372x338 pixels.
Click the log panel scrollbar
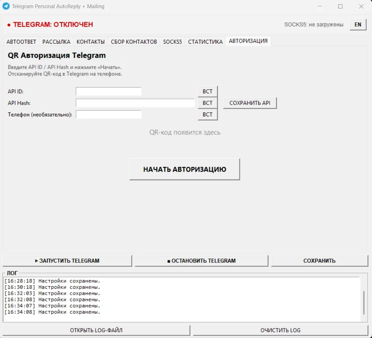pyautogui.click(x=364, y=303)
